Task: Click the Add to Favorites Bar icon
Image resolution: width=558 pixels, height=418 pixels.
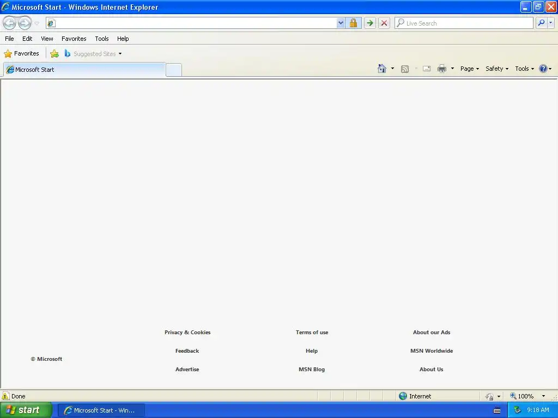Action: tap(54, 54)
